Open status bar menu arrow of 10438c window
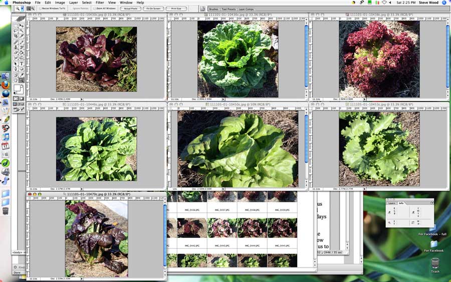Viewport: 451px width, 282px height. point(364,99)
